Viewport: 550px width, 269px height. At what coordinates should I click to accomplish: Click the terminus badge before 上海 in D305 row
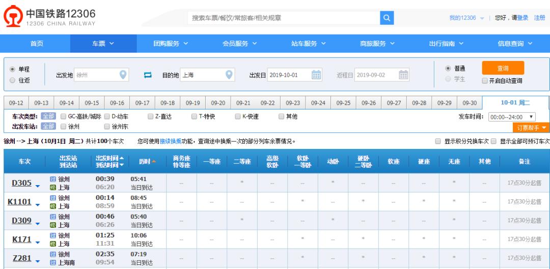(x=53, y=188)
